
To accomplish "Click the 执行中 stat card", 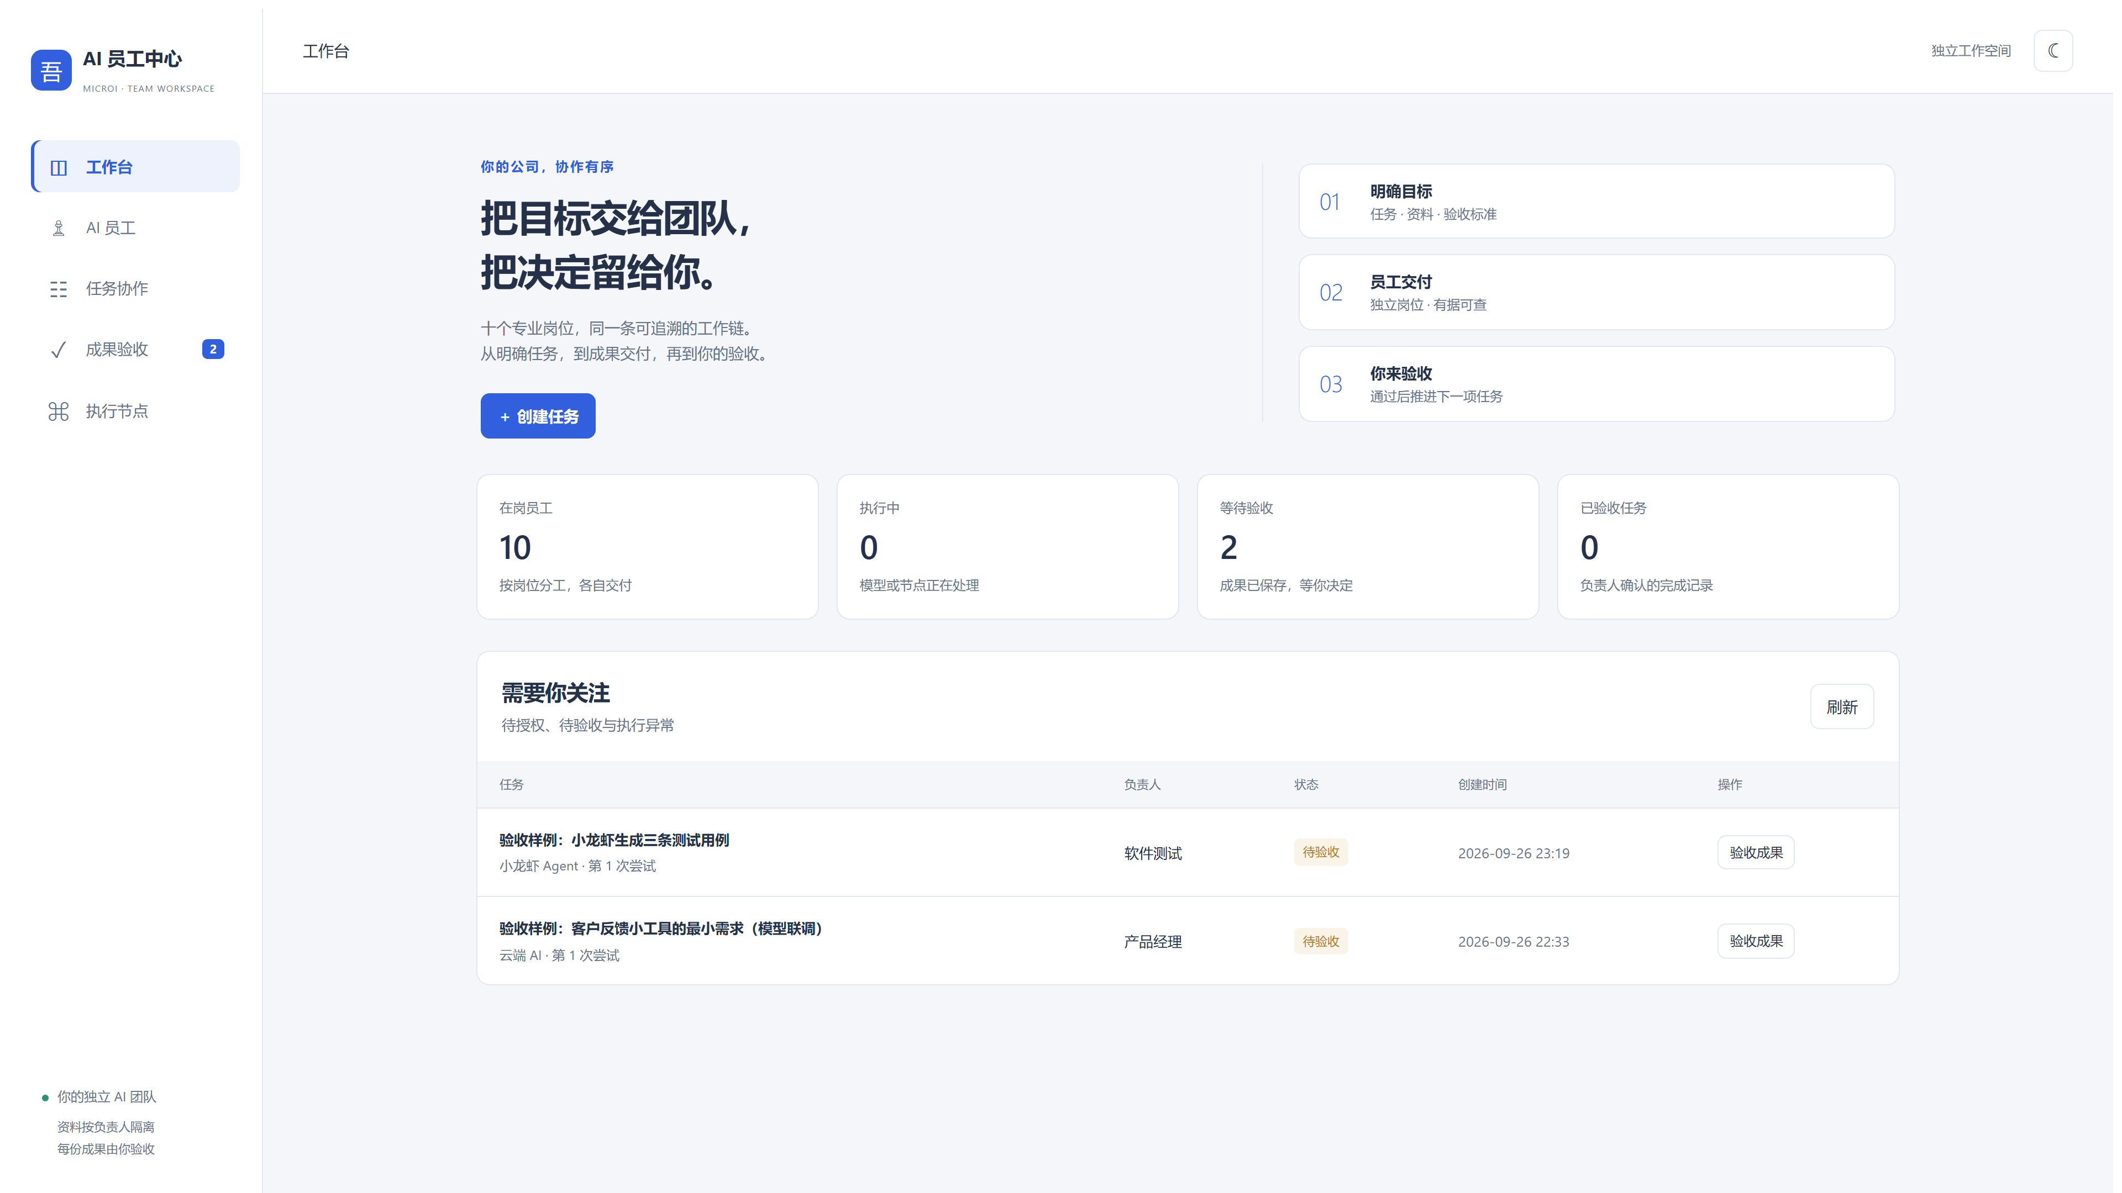I will (1007, 547).
